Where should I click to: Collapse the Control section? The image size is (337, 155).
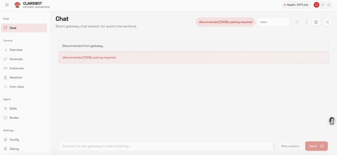coord(44,40)
